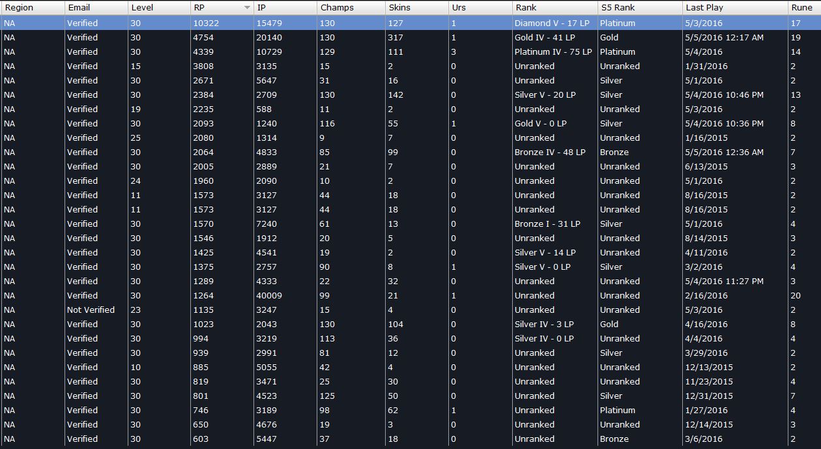The width and height of the screenshot is (821, 449).
Task: Select the skins value 142
Action: pos(396,94)
